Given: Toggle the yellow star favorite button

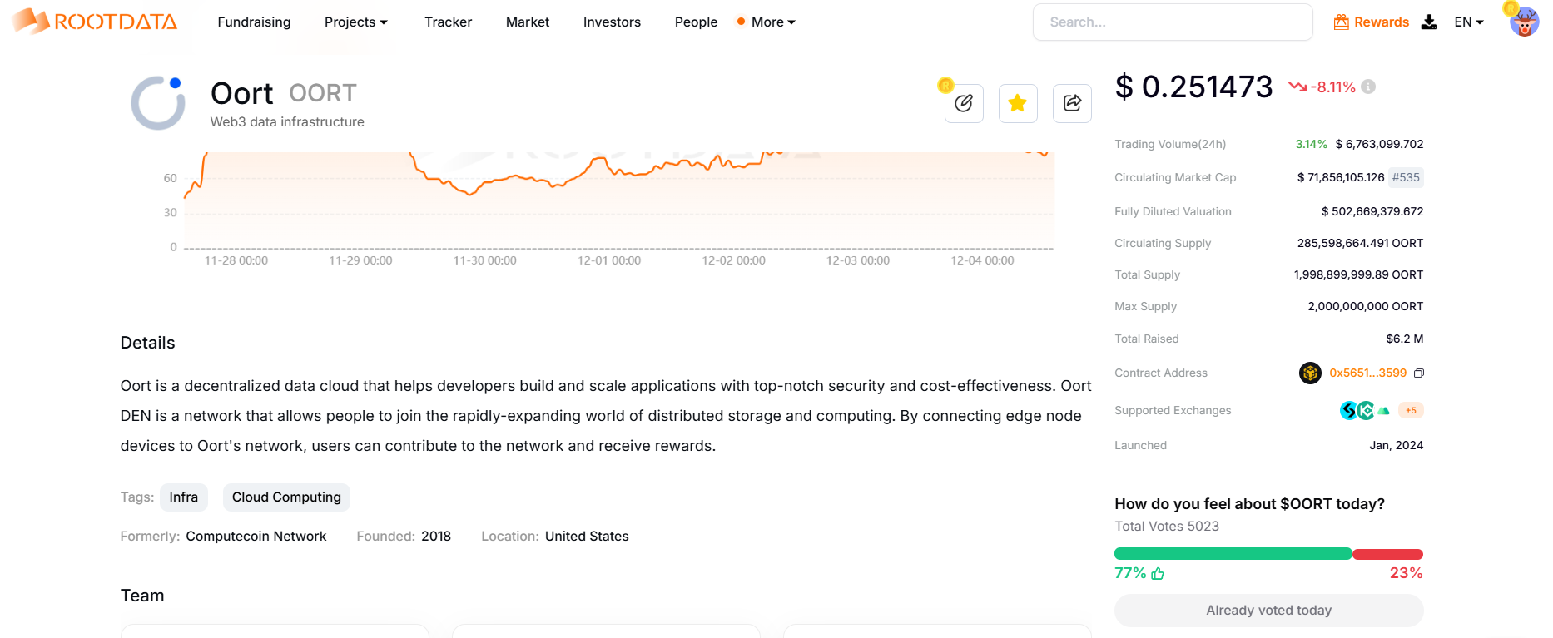Looking at the screenshot, I should 1018,103.
